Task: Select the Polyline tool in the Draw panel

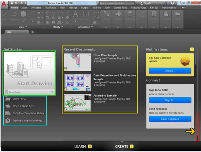Action: (13, 16)
